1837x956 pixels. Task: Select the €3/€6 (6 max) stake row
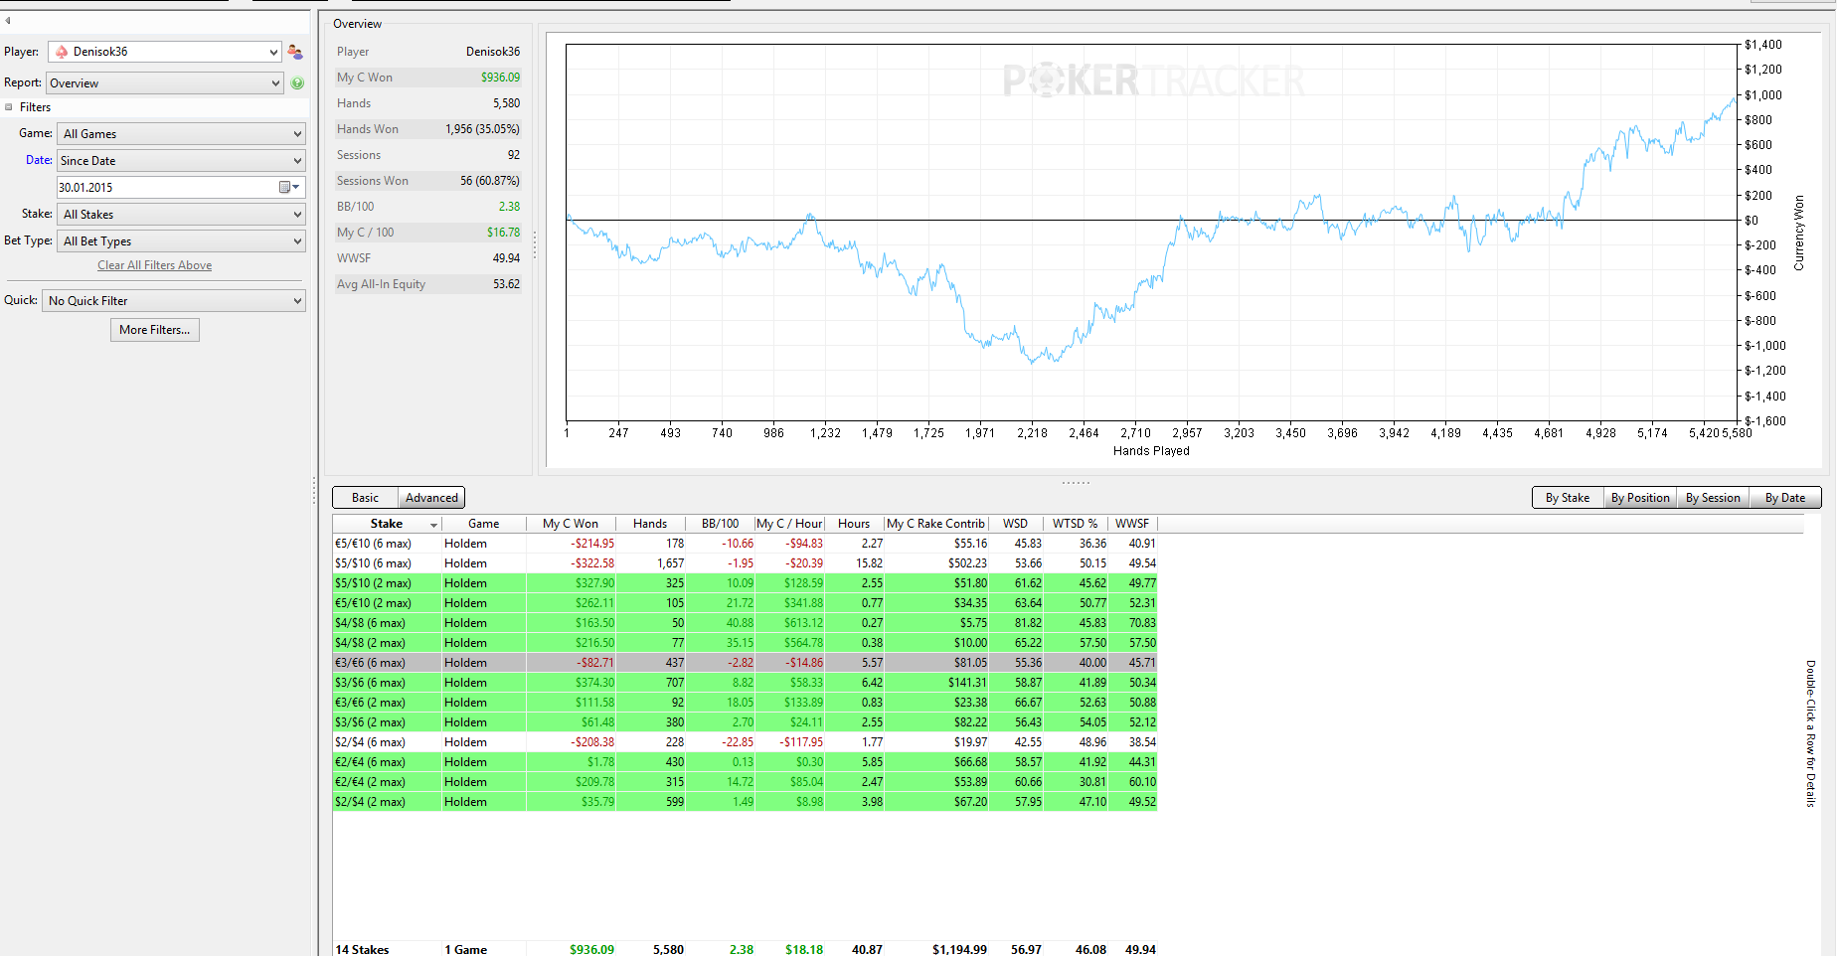(746, 663)
